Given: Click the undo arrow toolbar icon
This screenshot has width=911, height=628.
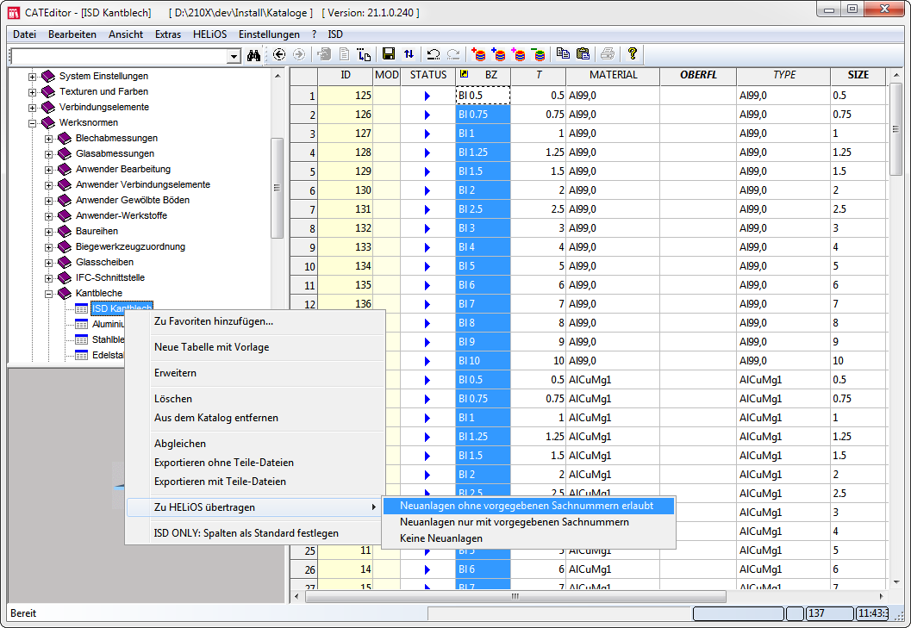Looking at the screenshot, I should tap(434, 54).
